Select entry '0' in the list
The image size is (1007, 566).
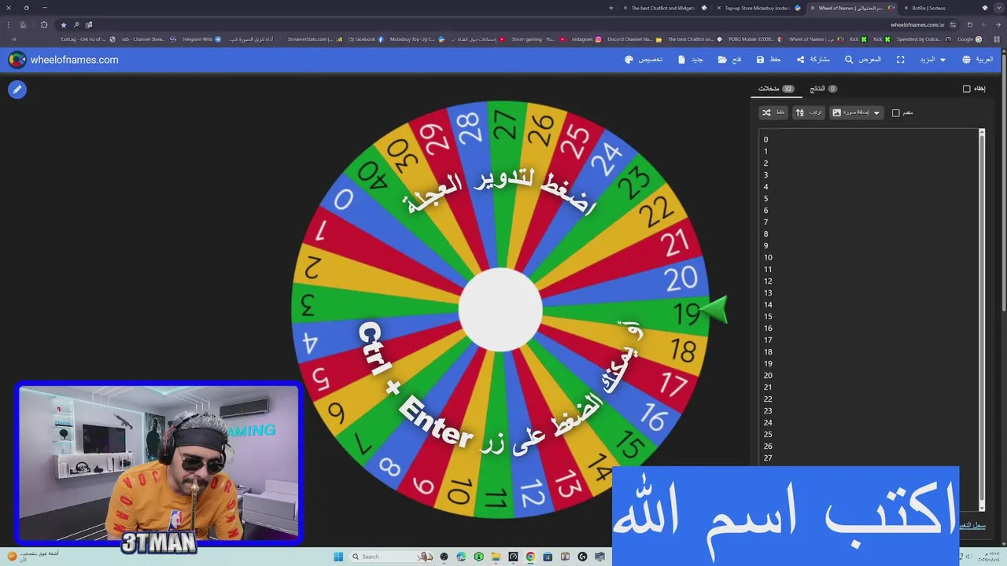[765, 139]
